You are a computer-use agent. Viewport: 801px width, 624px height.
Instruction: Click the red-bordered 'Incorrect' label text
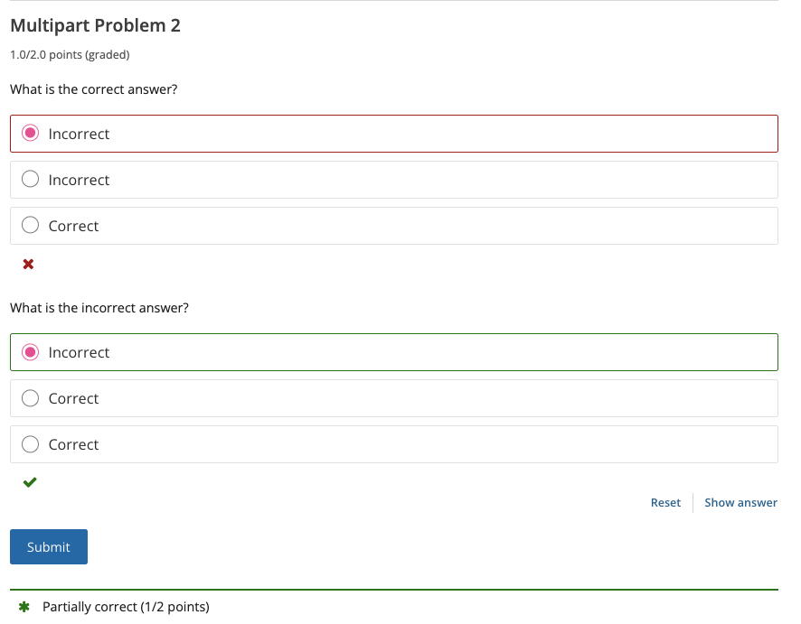(79, 134)
